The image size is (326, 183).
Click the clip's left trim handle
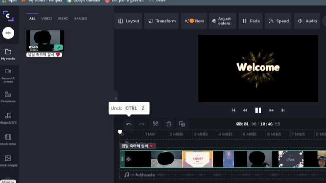coord(122,159)
